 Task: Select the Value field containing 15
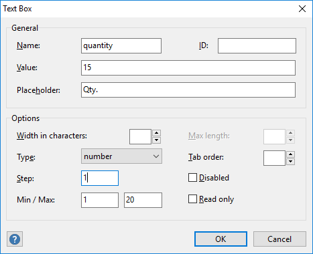tap(188, 68)
